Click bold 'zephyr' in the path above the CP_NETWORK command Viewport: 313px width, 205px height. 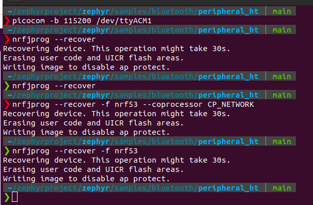[x=96, y=95]
